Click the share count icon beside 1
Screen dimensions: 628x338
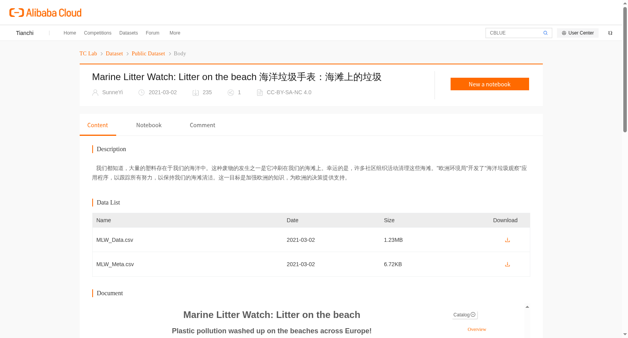pos(231,93)
